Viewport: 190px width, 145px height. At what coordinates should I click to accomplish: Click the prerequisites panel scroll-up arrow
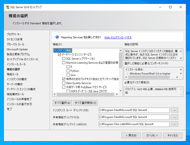[x=181, y=69]
